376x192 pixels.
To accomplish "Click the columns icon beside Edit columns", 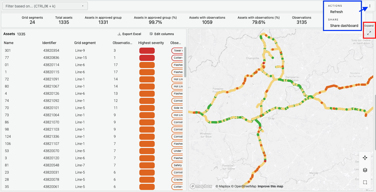I will pyautogui.click(x=151, y=34).
